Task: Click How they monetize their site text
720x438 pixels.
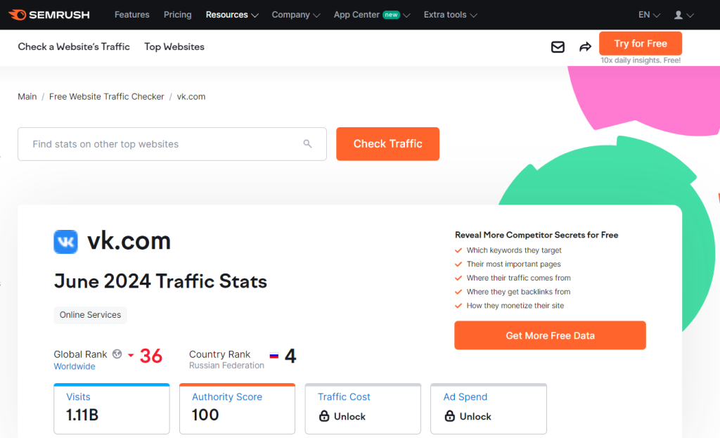Action: [515, 305]
